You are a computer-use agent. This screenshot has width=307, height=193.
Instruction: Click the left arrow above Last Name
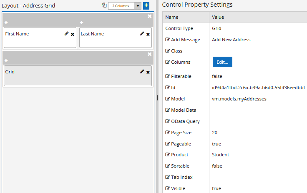(x=82, y=23)
